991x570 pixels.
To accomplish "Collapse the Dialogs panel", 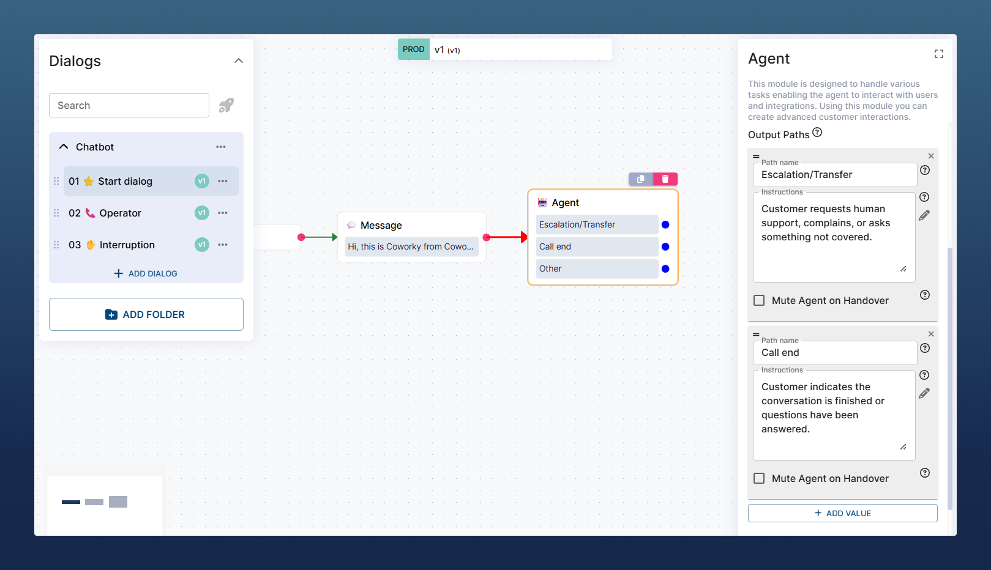I will pos(239,61).
